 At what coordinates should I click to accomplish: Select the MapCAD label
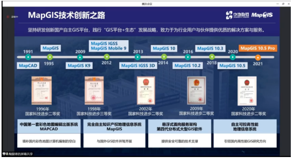coord(28,66)
